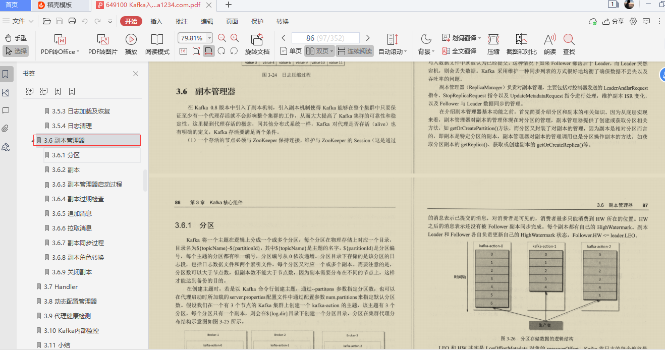Zoom in with the plus magnifier
This screenshot has height=350, width=665.
pyautogui.click(x=235, y=38)
